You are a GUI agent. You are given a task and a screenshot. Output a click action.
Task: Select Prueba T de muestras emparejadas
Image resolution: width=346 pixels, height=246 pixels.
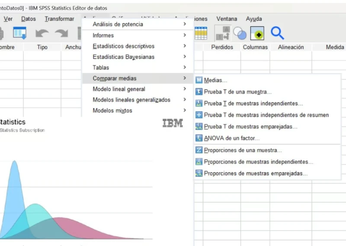point(250,127)
